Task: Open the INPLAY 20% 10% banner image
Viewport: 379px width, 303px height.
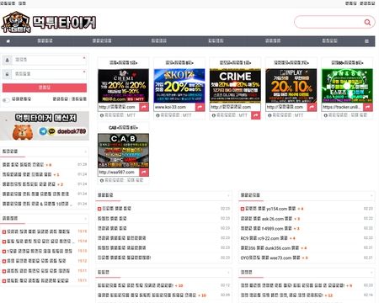Action: click(x=291, y=86)
